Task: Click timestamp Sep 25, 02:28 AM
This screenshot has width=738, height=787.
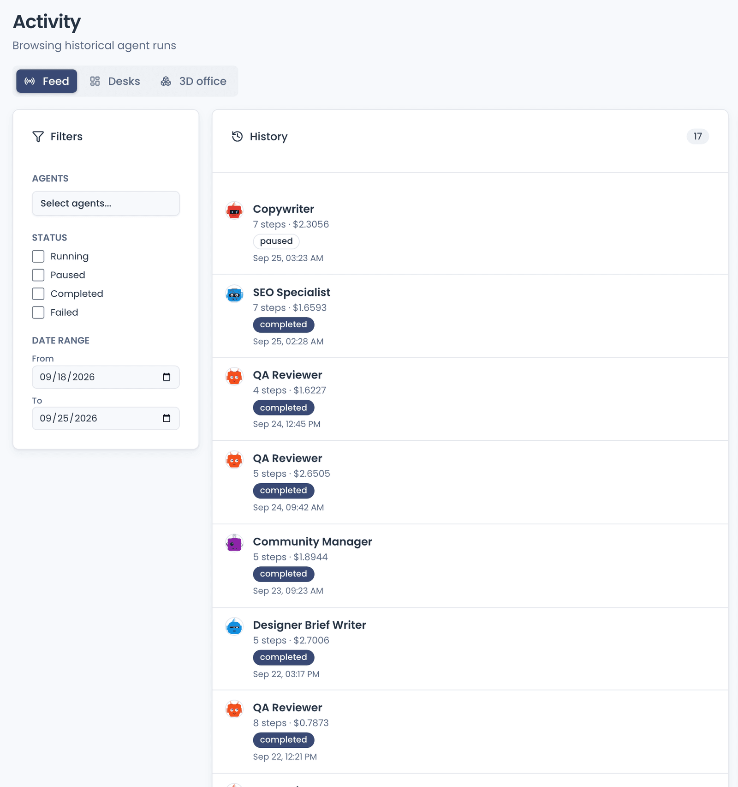Action: click(288, 342)
